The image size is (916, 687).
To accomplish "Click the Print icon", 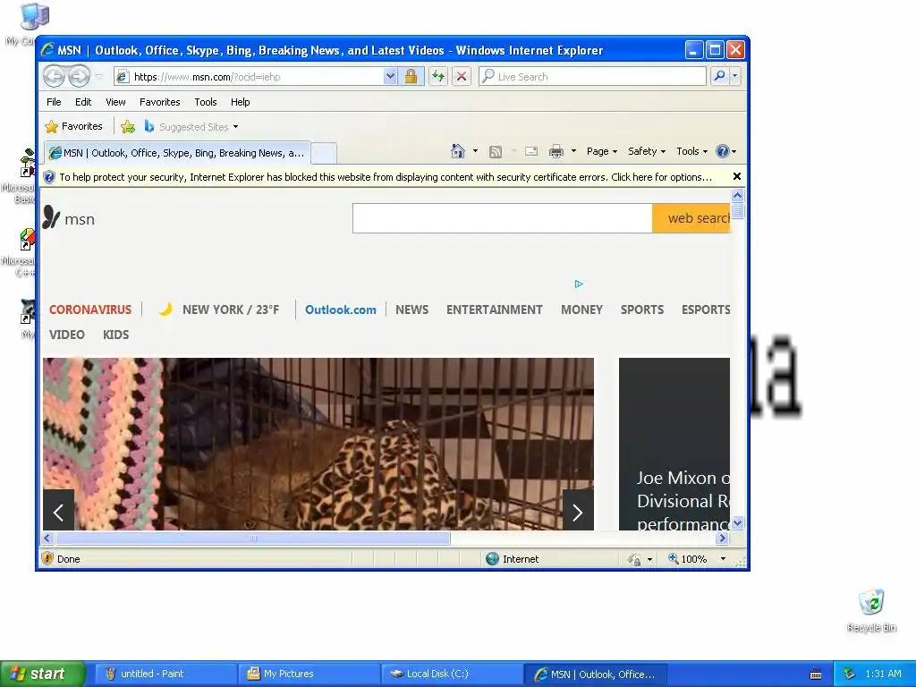I will click(556, 152).
